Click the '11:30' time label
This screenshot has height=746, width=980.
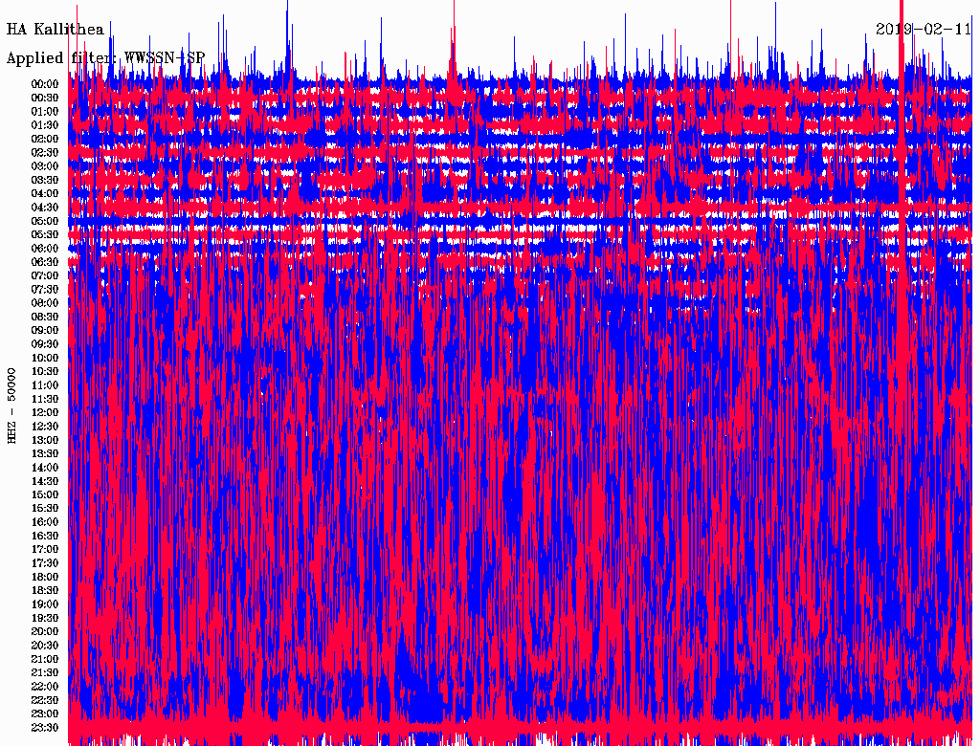tap(45, 399)
